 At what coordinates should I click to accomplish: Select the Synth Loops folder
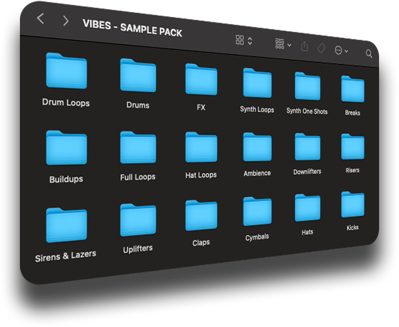pyautogui.click(x=257, y=83)
